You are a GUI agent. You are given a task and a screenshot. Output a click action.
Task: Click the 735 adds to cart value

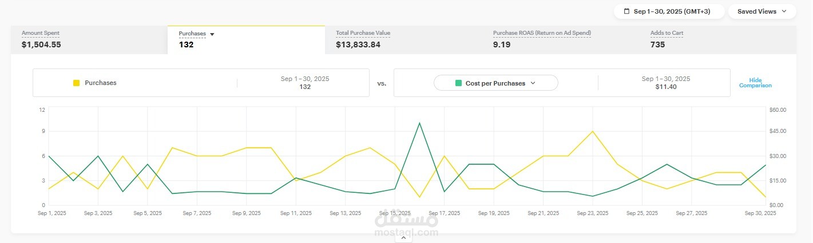click(658, 44)
